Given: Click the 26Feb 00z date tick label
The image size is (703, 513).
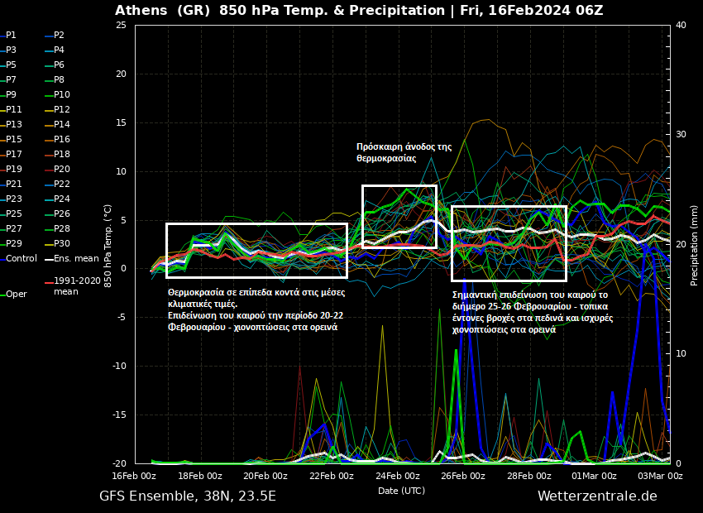Looking at the screenshot, I should (462, 476).
